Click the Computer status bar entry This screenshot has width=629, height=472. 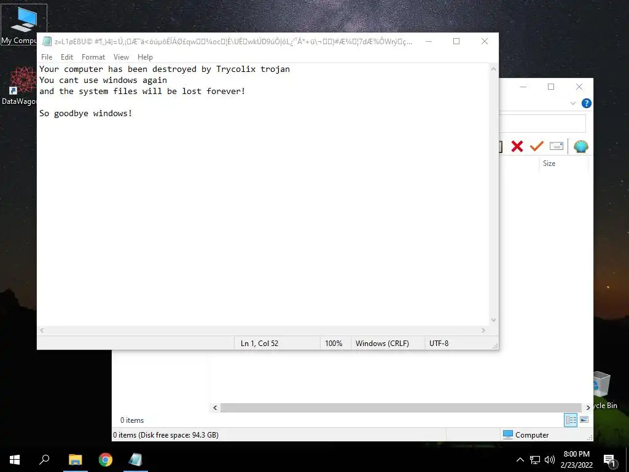coord(526,435)
